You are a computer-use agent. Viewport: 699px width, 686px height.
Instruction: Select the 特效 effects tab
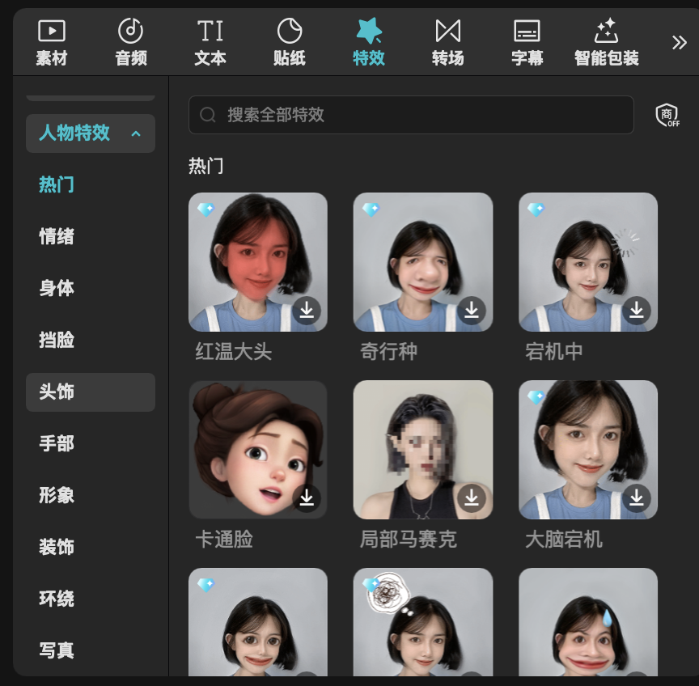[369, 43]
